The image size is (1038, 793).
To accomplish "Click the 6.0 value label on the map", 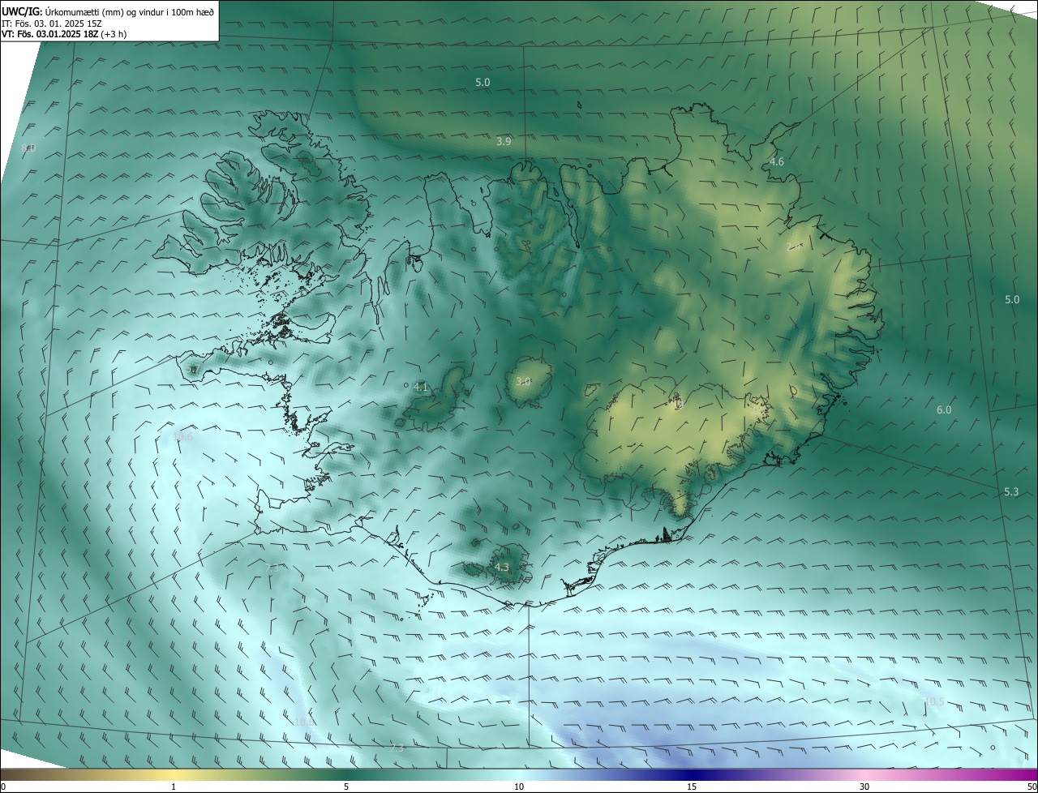I will point(944,410).
